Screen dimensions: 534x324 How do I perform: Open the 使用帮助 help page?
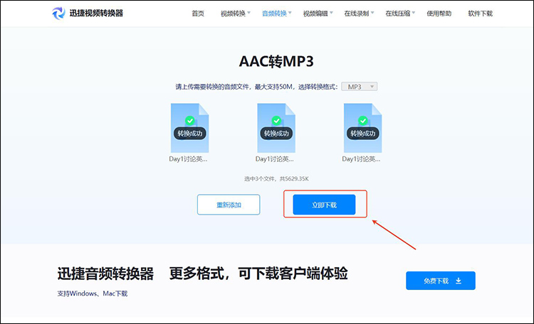point(439,13)
